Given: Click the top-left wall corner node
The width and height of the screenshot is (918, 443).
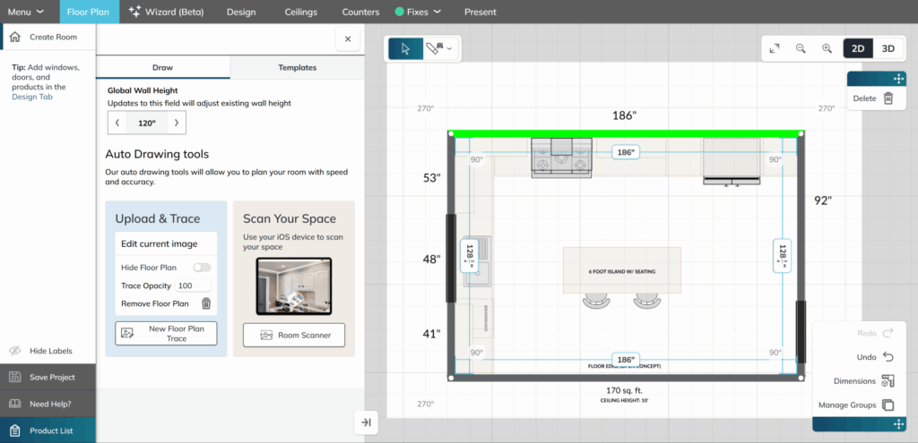Looking at the screenshot, I should 450,134.
